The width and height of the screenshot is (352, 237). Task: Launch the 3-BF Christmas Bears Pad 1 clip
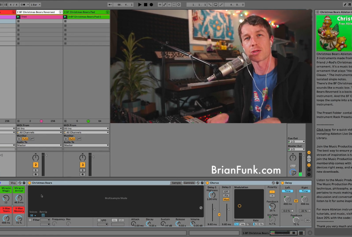click(65, 17)
